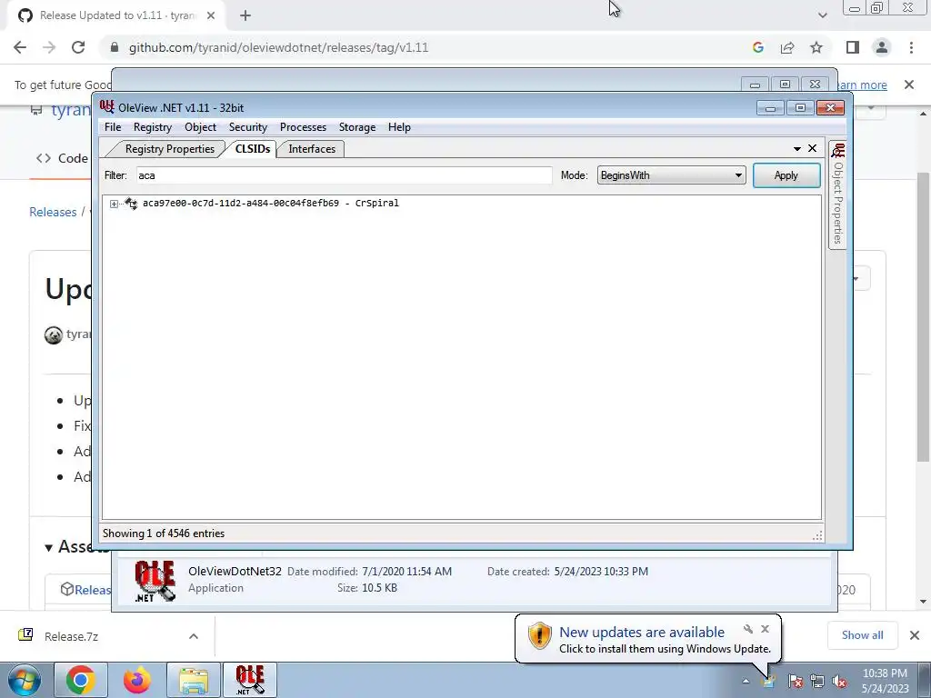Click the Windows Update tray icon
This screenshot has width=931, height=698.
point(769,681)
